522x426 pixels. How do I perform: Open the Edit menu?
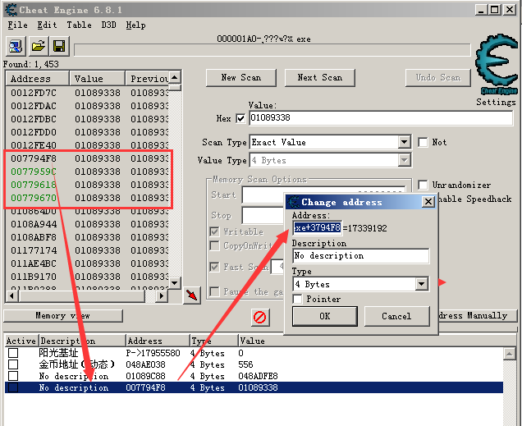(x=47, y=25)
